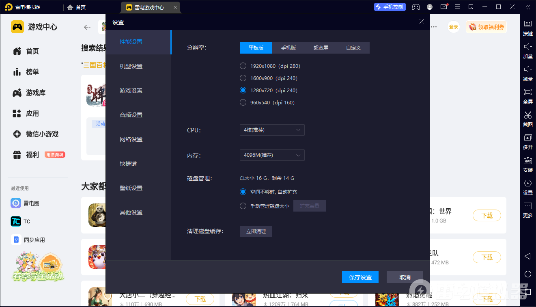Click the 领取福利券 coupon button
The image size is (536, 307).
pyautogui.click(x=486, y=27)
